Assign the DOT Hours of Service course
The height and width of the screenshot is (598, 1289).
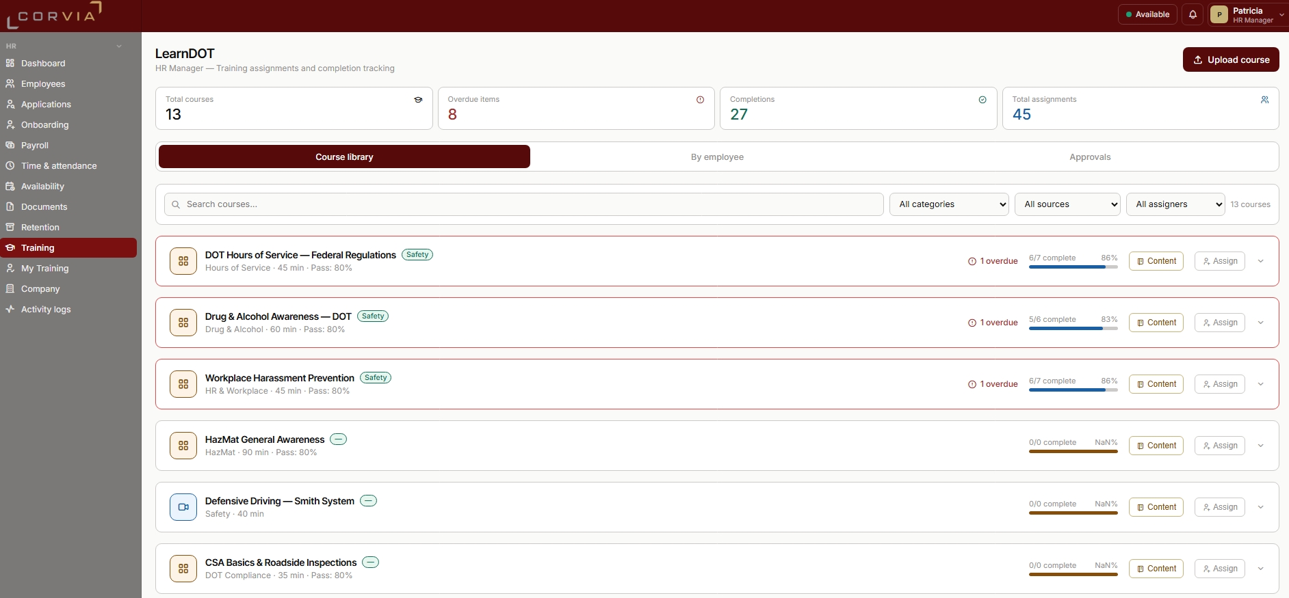click(x=1219, y=261)
